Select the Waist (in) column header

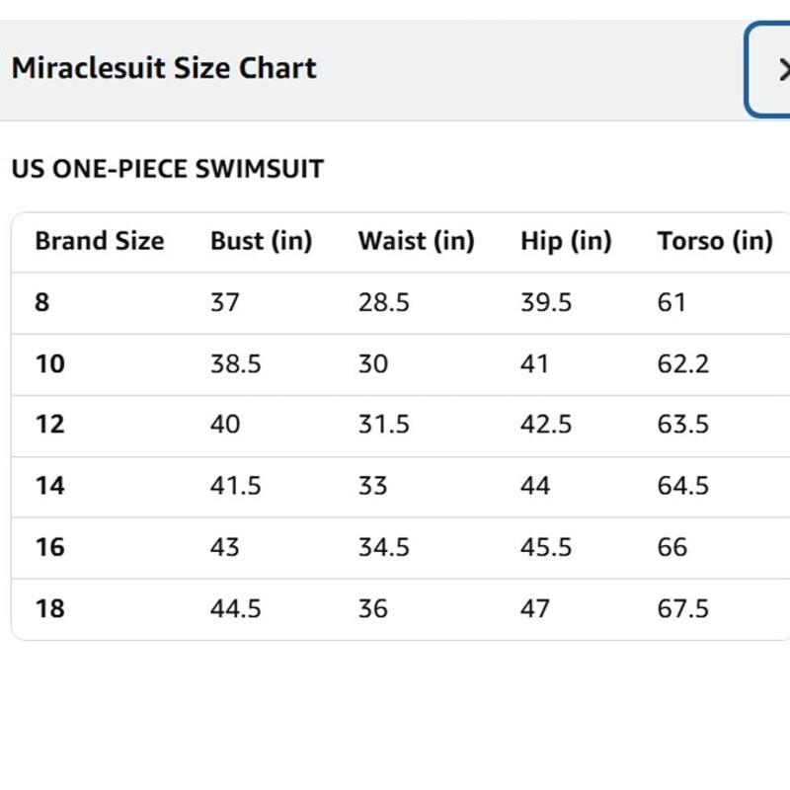[x=416, y=241]
